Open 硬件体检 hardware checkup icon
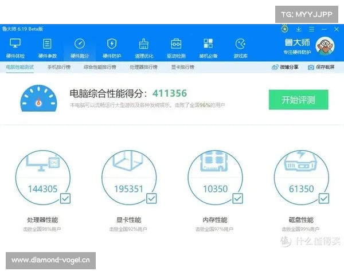Viewport: 344px width, 275px height. [15, 44]
